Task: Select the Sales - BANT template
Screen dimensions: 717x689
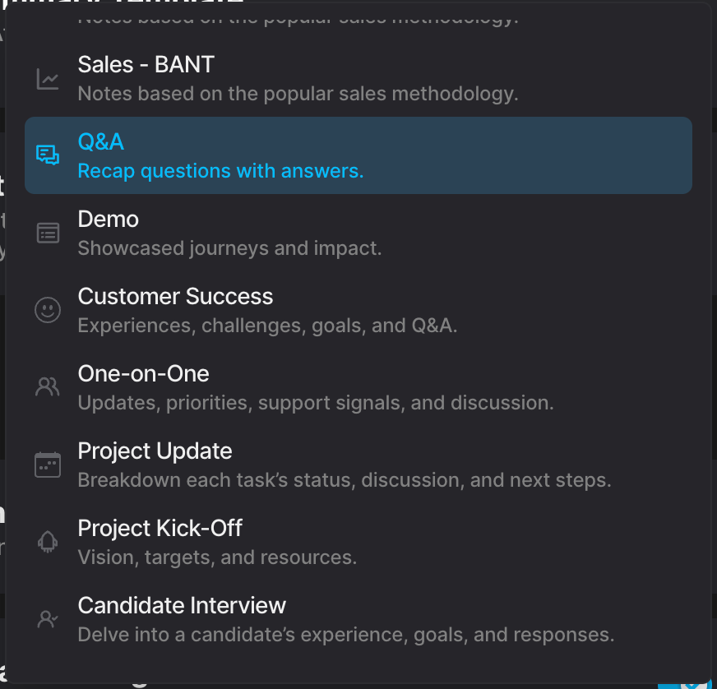Action: pos(146,64)
